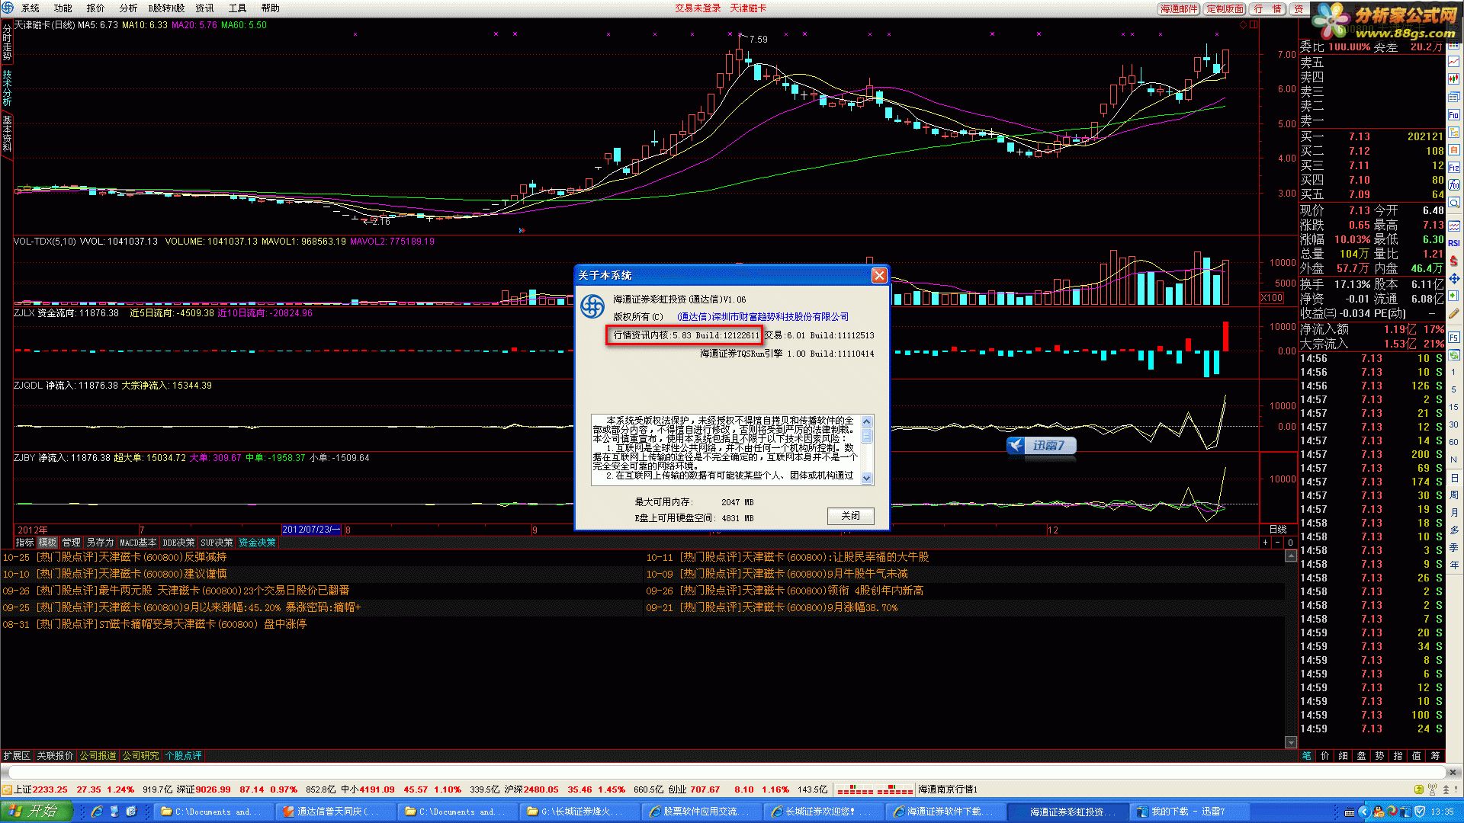Select the 关联报价 bottom tab
The width and height of the screenshot is (1464, 823).
pyautogui.click(x=56, y=756)
